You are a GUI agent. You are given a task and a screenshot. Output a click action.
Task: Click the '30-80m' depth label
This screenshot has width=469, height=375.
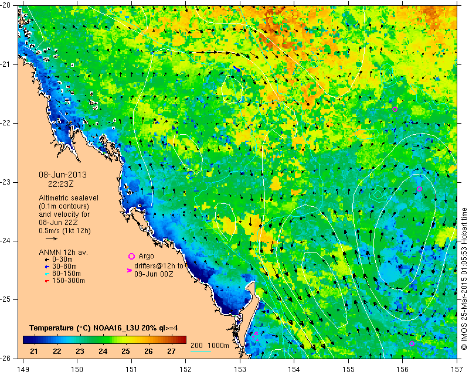64,267
